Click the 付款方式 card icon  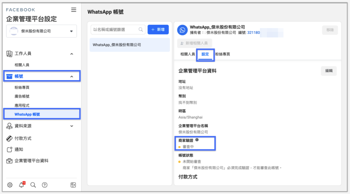click(x=9, y=139)
